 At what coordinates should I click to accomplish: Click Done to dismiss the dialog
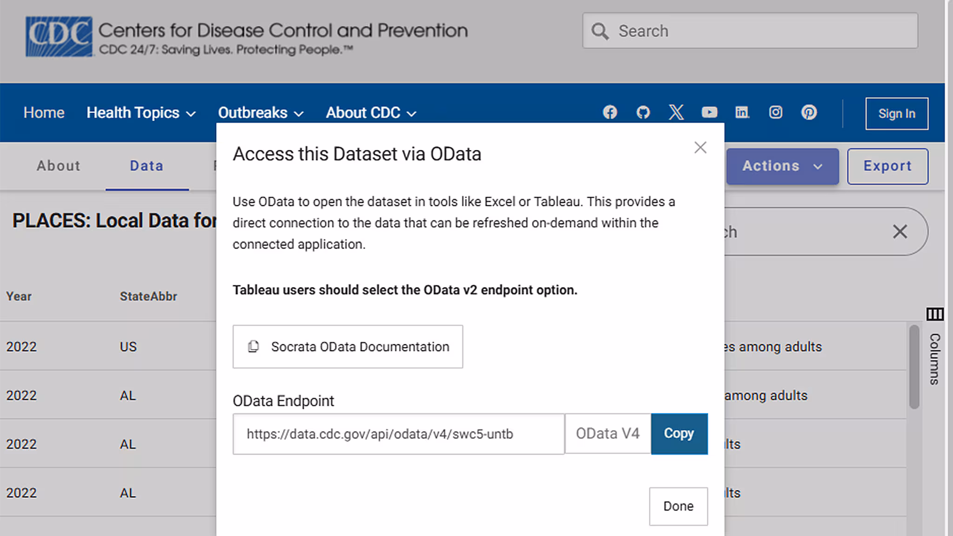coord(678,506)
